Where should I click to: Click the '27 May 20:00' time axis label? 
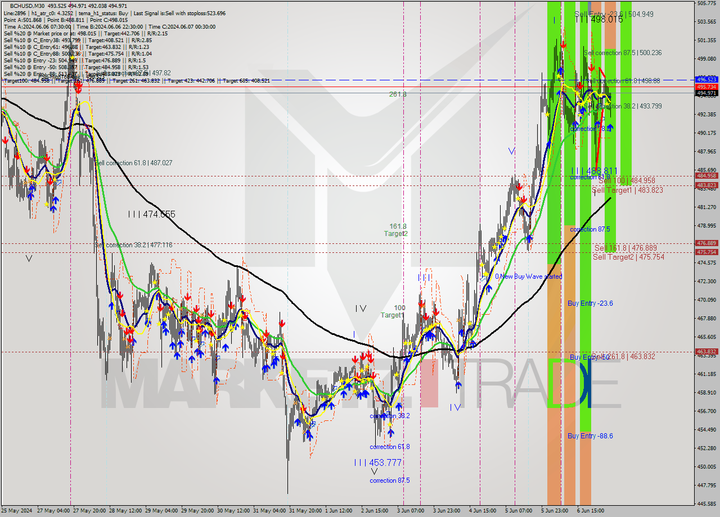[91, 511]
